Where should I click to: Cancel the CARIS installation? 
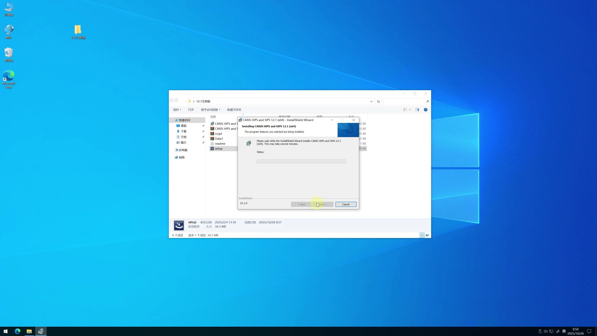coord(345,204)
